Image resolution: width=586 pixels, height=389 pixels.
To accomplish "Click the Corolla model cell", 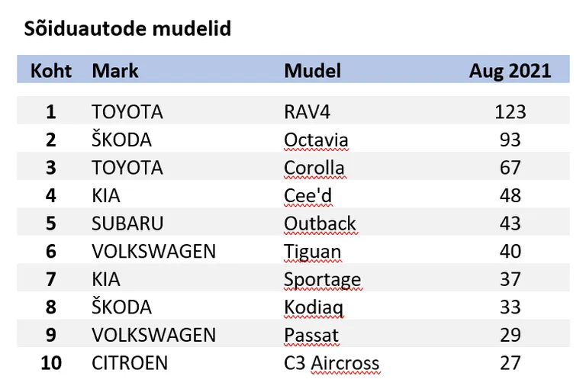I will (x=314, y=168).
